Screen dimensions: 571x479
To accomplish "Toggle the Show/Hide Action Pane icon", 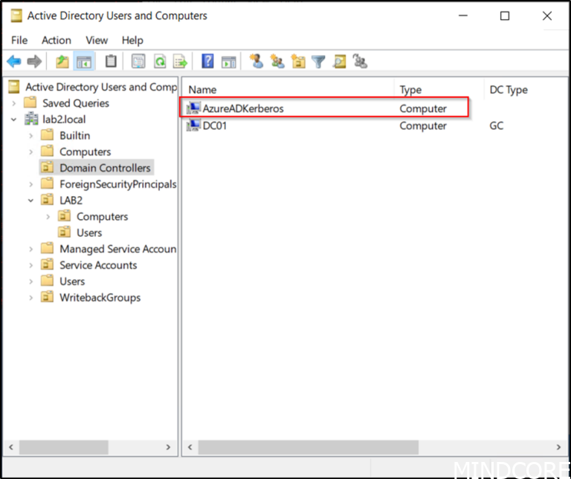I will pos(229,62).
